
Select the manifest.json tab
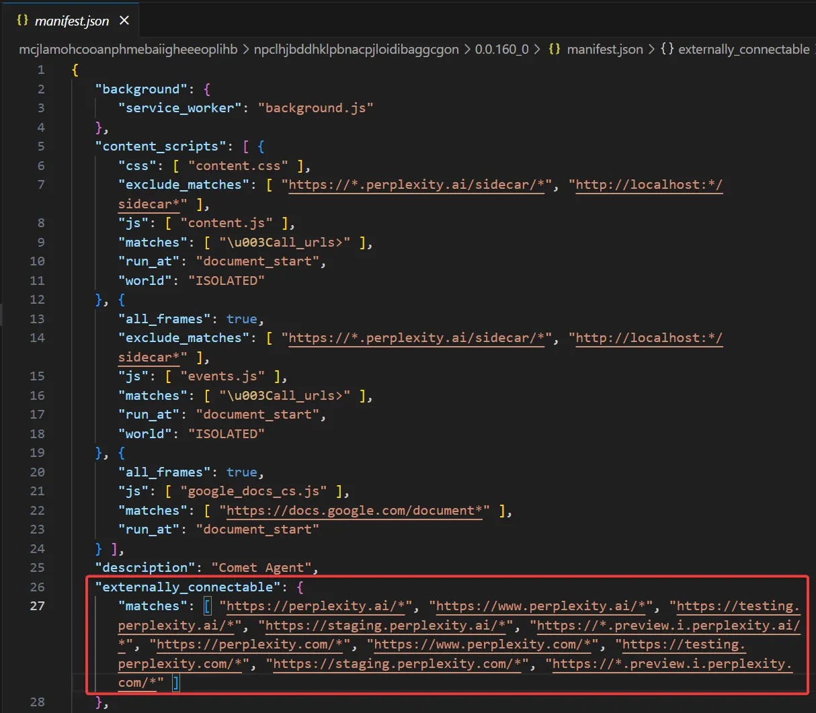pos(71,21)
